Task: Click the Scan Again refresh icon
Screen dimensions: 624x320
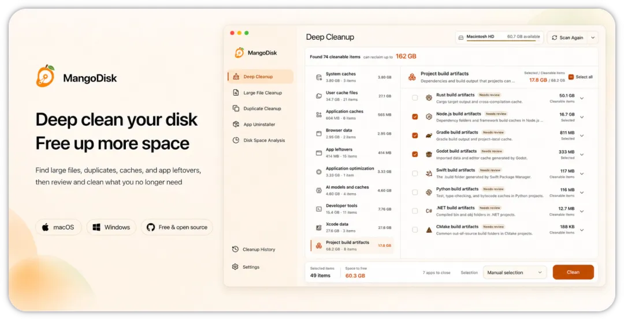Action: tap(554, 37)
